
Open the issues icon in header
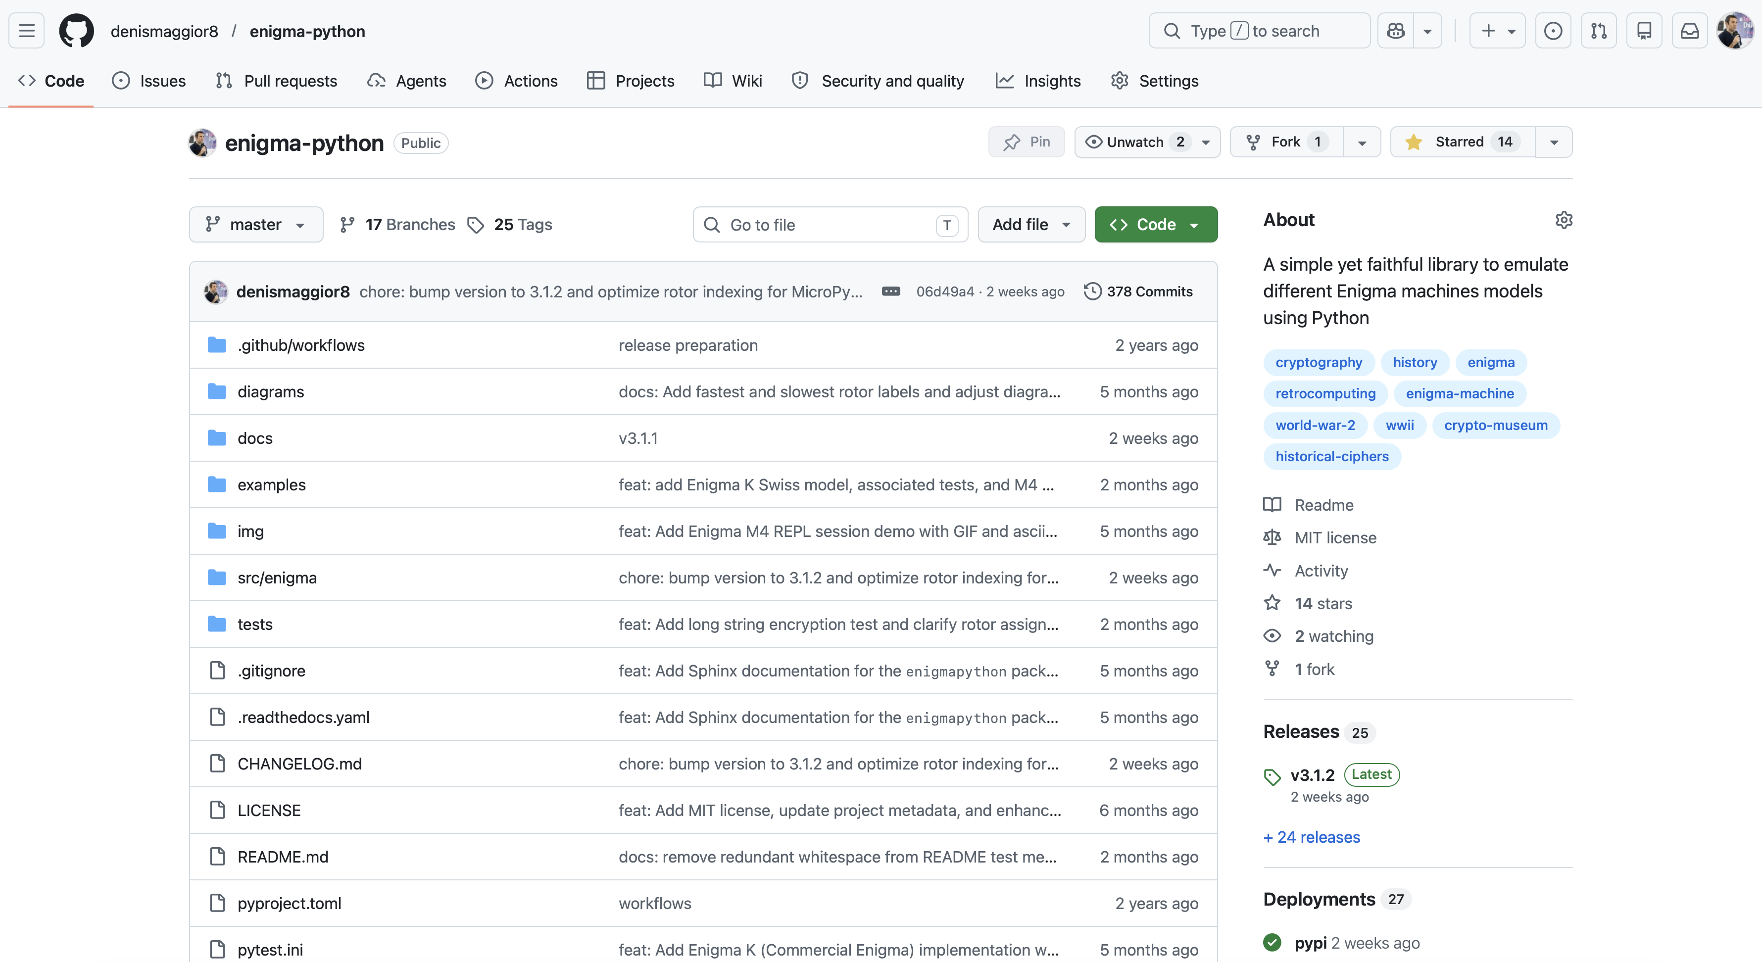(x=1553, y=31)
